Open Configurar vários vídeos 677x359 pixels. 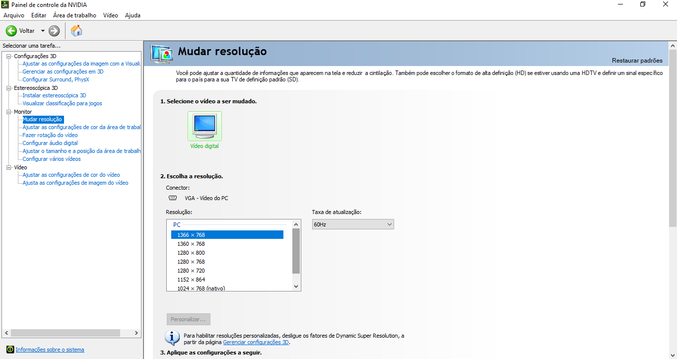(x=52, y=159)
